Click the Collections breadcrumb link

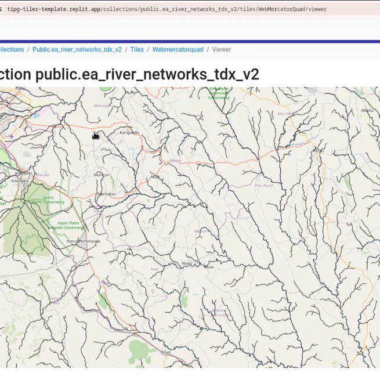coord(12,50)
